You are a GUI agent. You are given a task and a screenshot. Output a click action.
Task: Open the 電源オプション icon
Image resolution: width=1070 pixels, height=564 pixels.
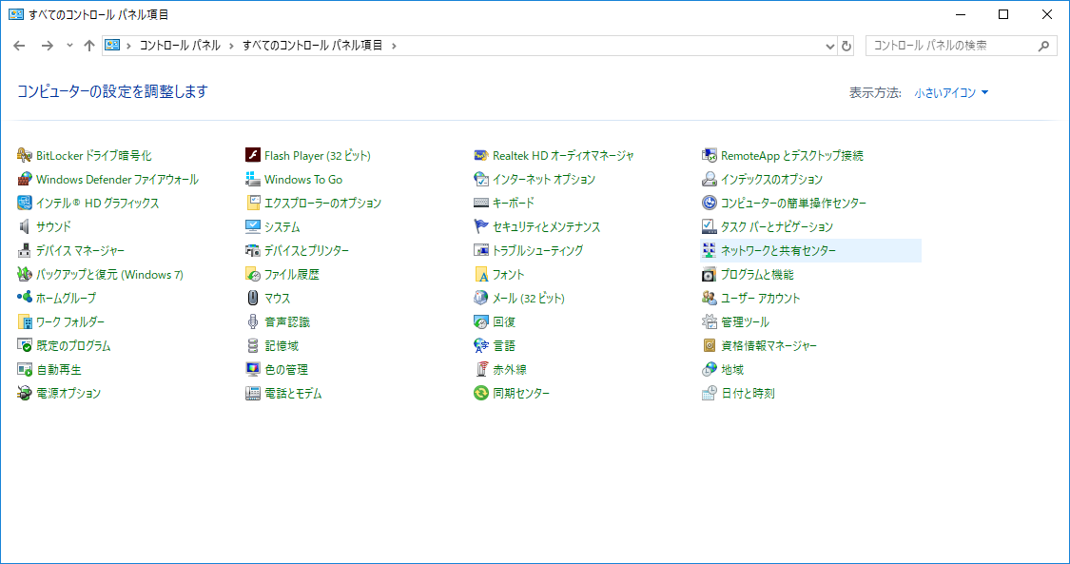coord(25,394)
